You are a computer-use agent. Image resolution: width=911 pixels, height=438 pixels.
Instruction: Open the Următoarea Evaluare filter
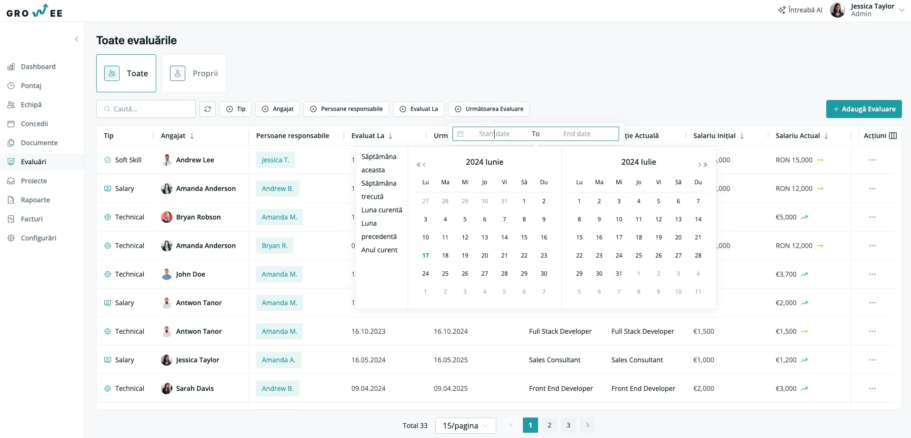[x=489, y=109]
